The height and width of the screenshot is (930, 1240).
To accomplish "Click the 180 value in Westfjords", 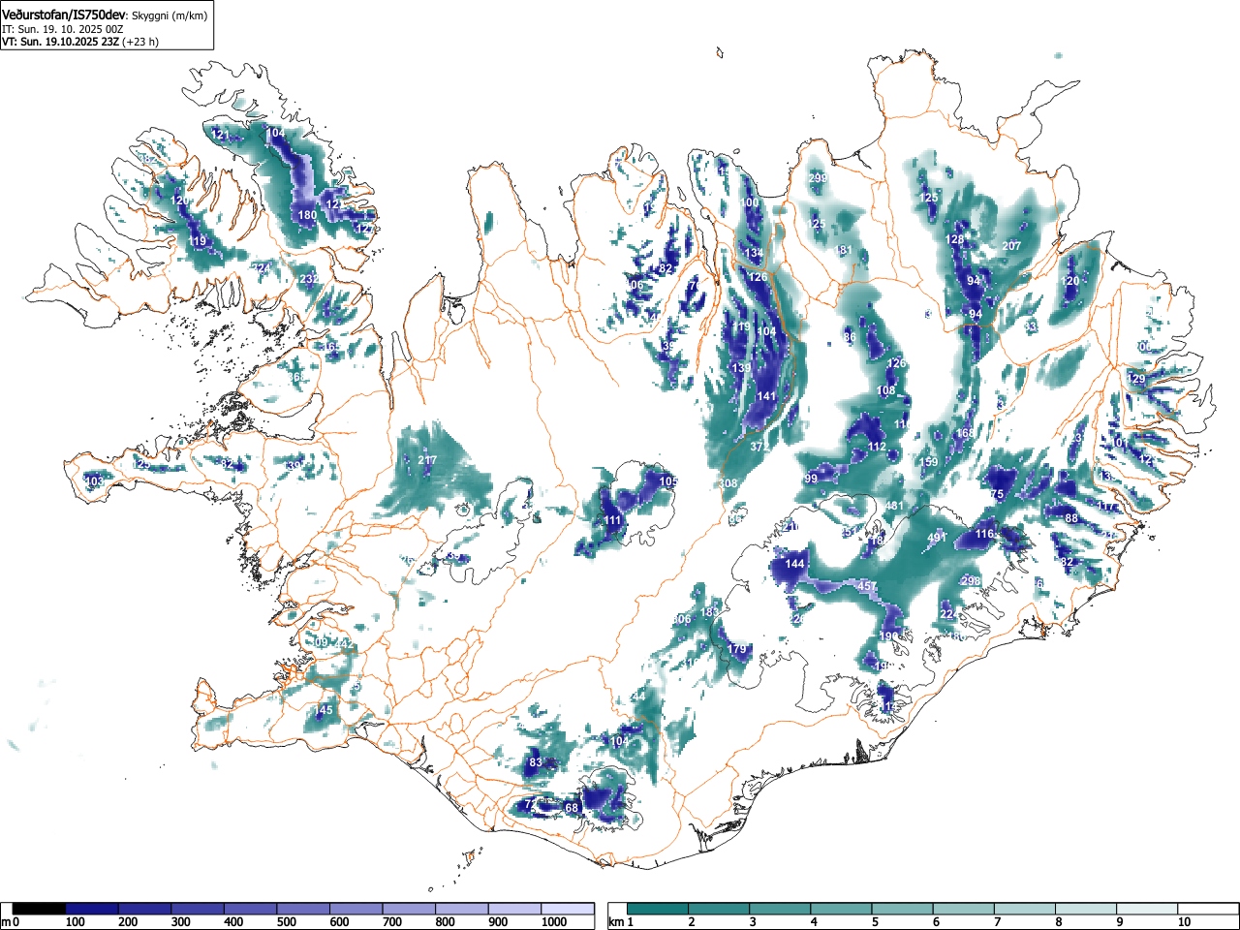I will coord(307,215).
